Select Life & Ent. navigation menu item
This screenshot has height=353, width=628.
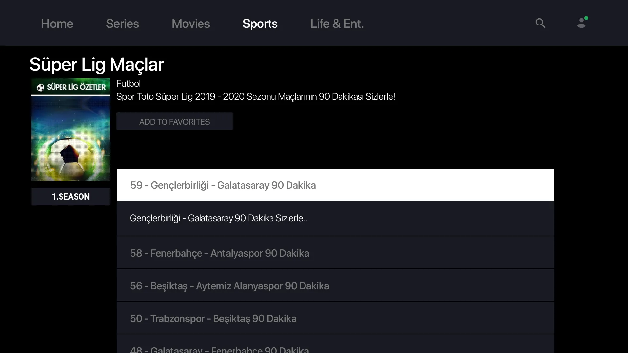coord(337,23)
